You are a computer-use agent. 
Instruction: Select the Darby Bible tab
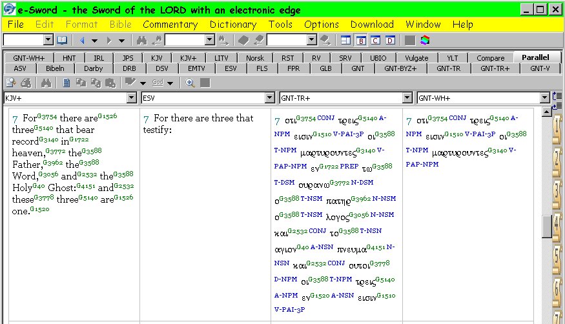[x=94, y=68]
